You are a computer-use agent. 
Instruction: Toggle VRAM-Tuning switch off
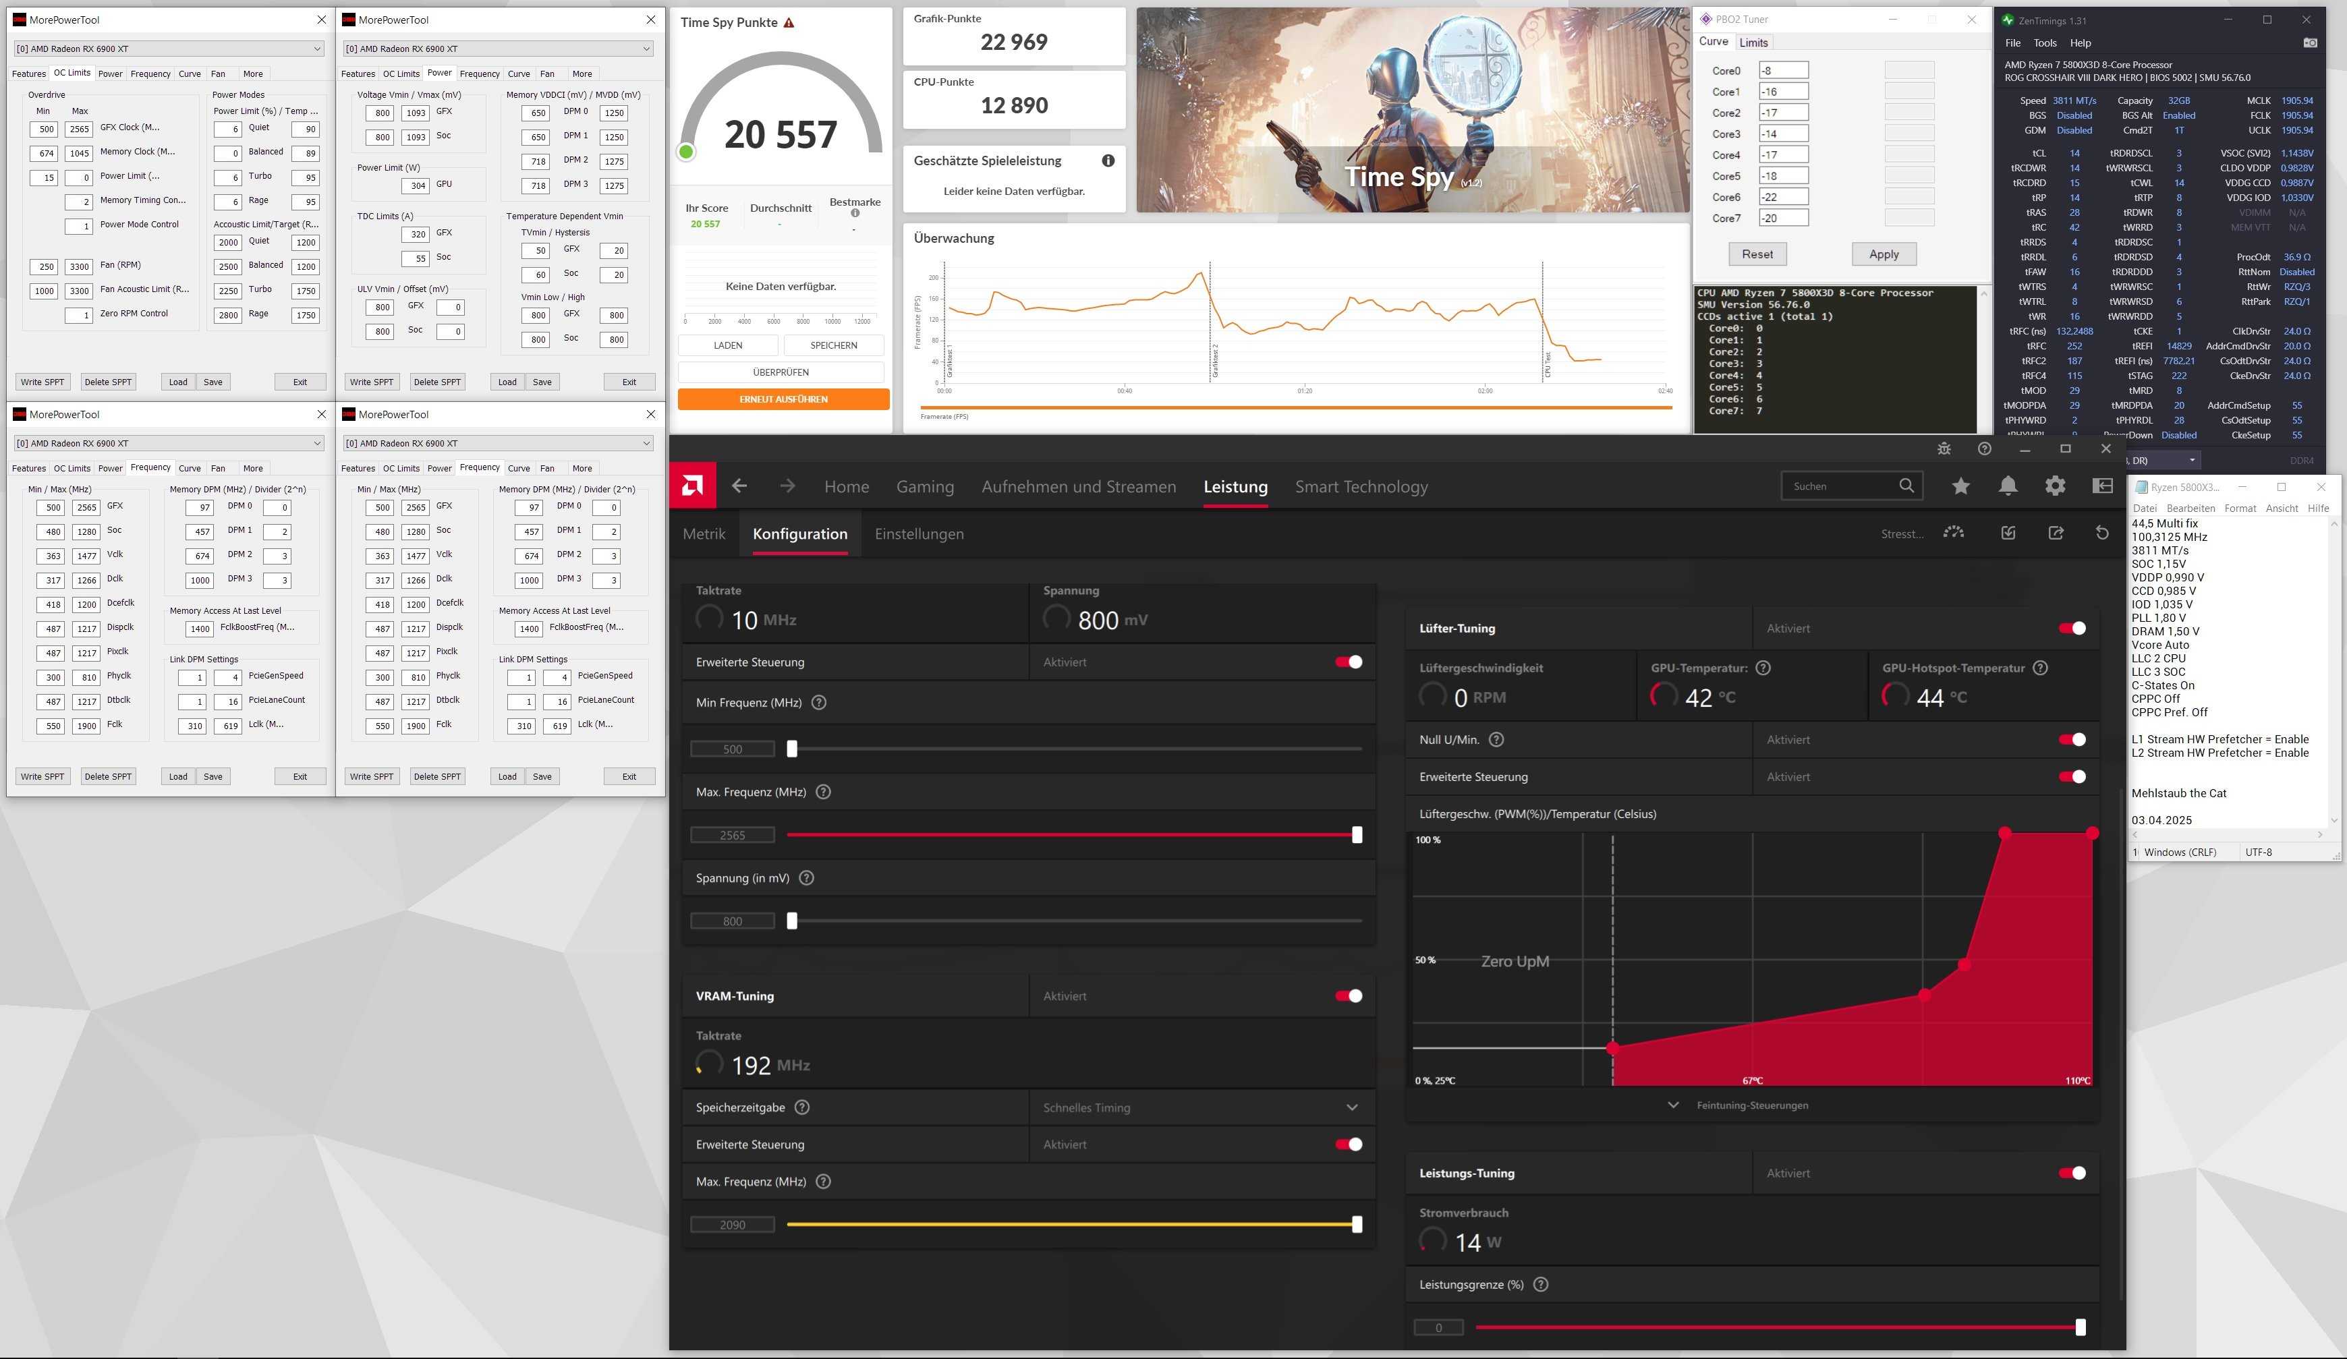[1349, 996]
